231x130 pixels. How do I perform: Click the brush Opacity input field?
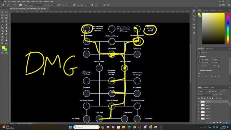(x=52, y=5)
